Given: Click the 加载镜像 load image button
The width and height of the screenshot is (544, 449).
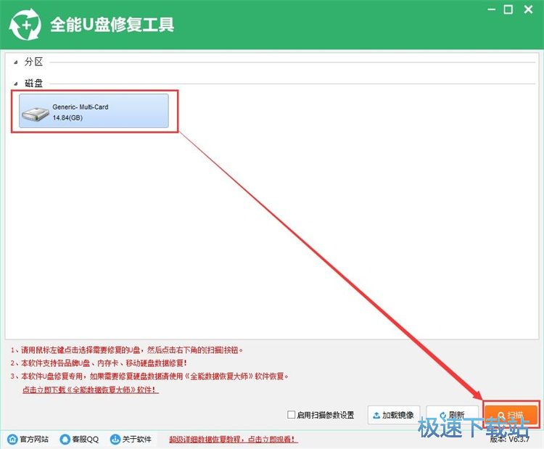Looking at the screenshot, I should pyautogui.click(x=394, y=415).
